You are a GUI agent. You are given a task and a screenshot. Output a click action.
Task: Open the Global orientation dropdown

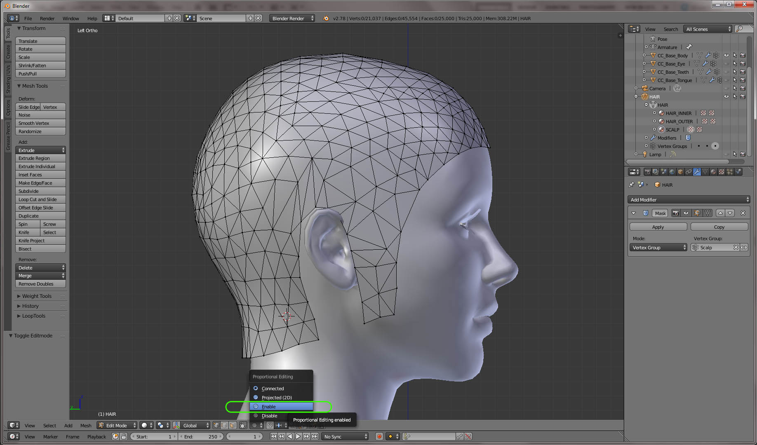coord(192,425)
